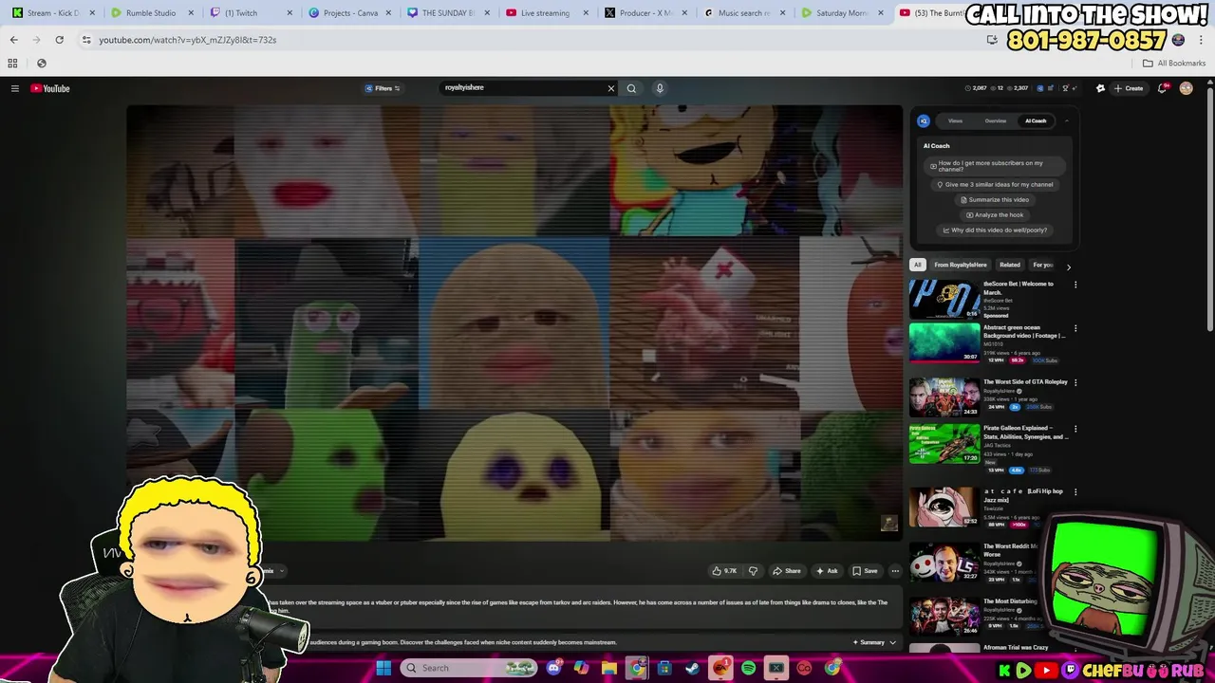
Task: Click the taskbar Search box
Action: (470, 668)
